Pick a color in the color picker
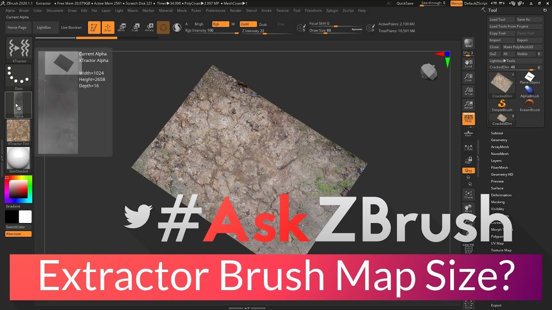Viewport: 552px width, 310px height. (19, 189)
